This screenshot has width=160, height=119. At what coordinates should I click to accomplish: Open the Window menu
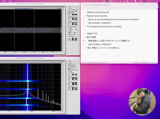coord(4,1)
